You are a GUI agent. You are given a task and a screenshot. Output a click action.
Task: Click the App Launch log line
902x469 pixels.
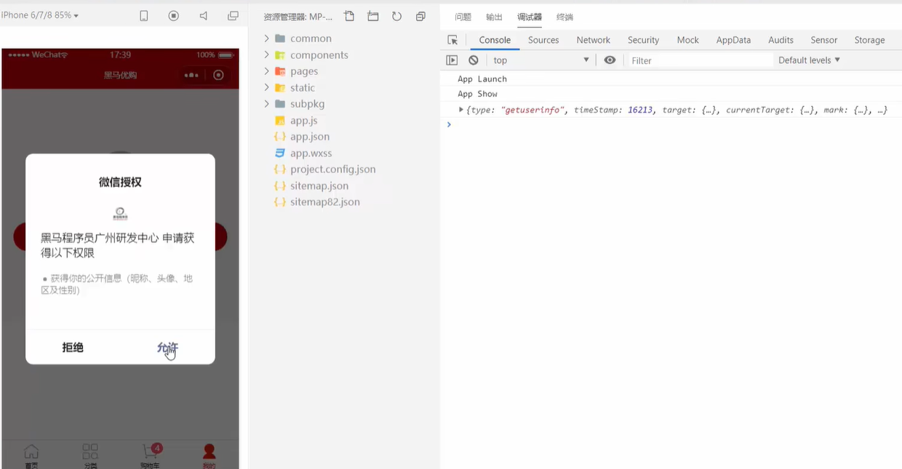pyautogui.click(x=482, y=79)
